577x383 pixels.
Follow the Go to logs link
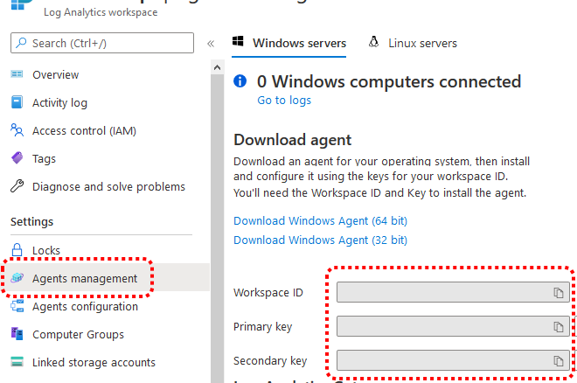(284, 100)
